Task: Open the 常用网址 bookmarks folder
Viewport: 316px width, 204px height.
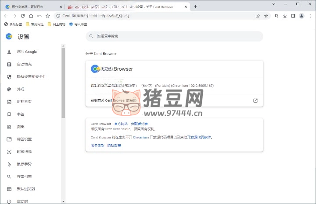Action: pos(35,24)
